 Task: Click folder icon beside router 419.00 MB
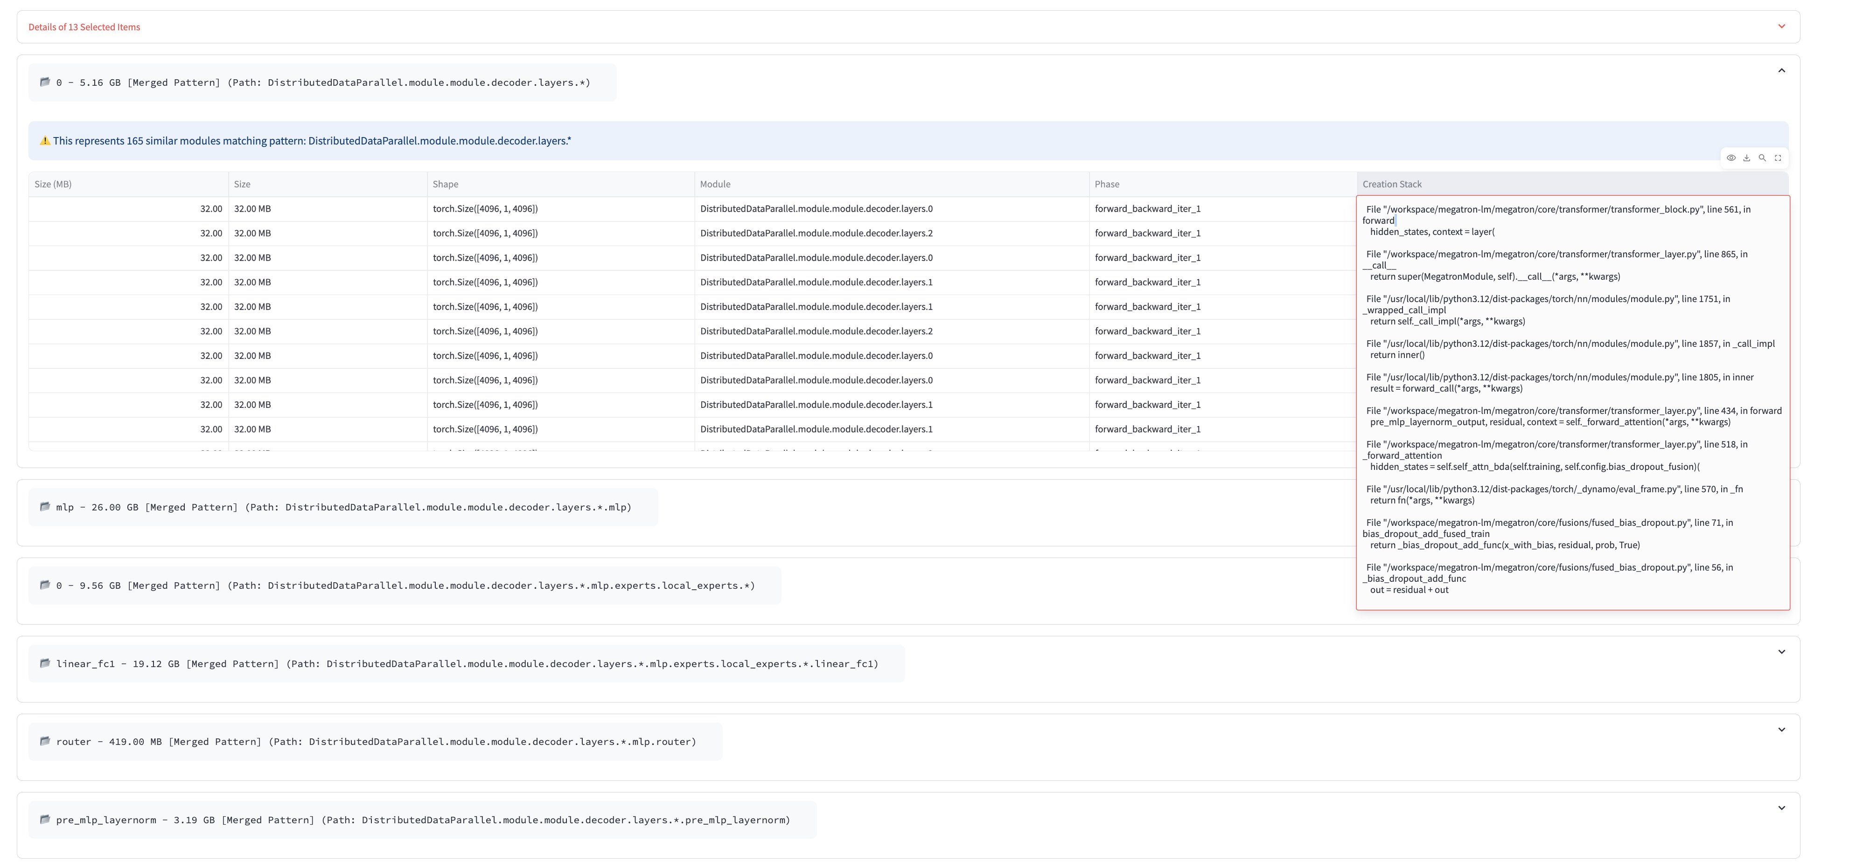pyautogui.click(x=45, y=741)
